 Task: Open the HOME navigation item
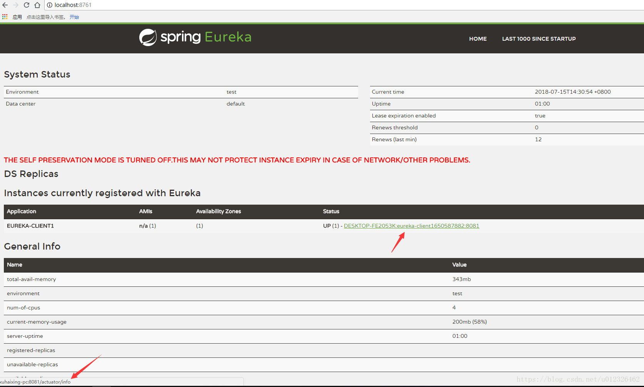click(478, 39)
